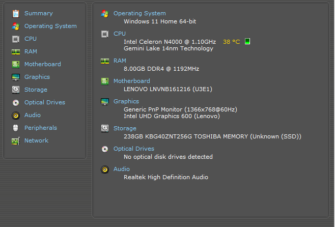
Task: Select Audio in the sidebar
Action: [x=32, y=115]
